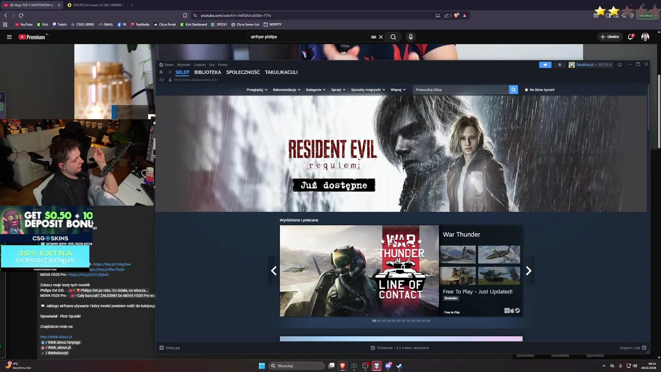Start YouTube voice search microphone

pyautogui.click(x=411, y=37)
